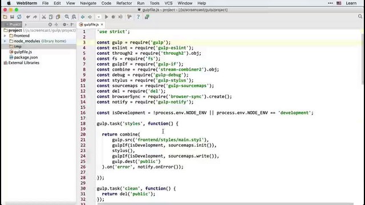Click the Collapse All icon in Project panel
365x205 pixels.
click(56, 24)
